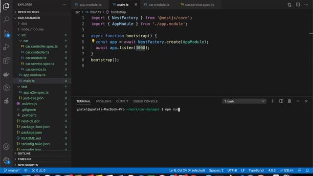
Task: Expand the Outline section
Action: coord(42,154)
